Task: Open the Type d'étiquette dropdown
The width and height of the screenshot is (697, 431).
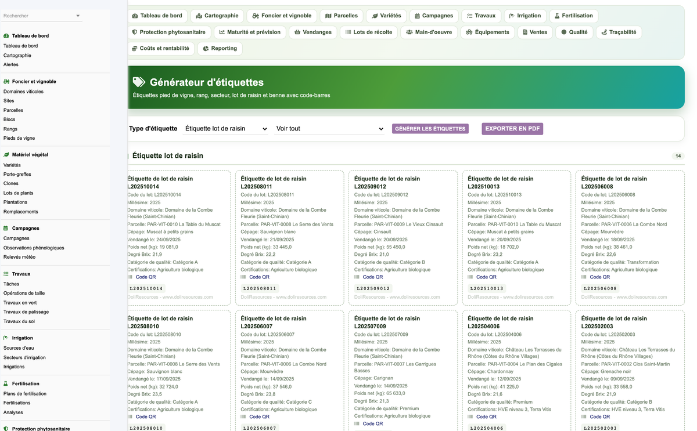Action: [x=225, y=129]
